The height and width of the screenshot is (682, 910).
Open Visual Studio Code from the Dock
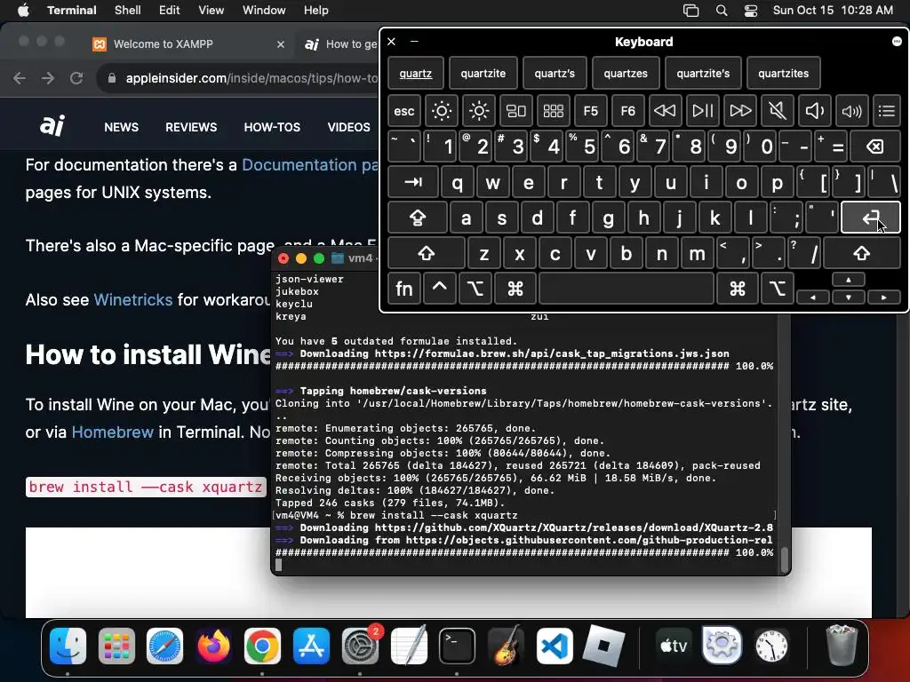point(555,646)
